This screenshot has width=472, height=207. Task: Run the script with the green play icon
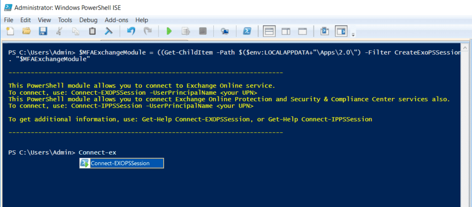pyautogui.click(x=169, y=31)
